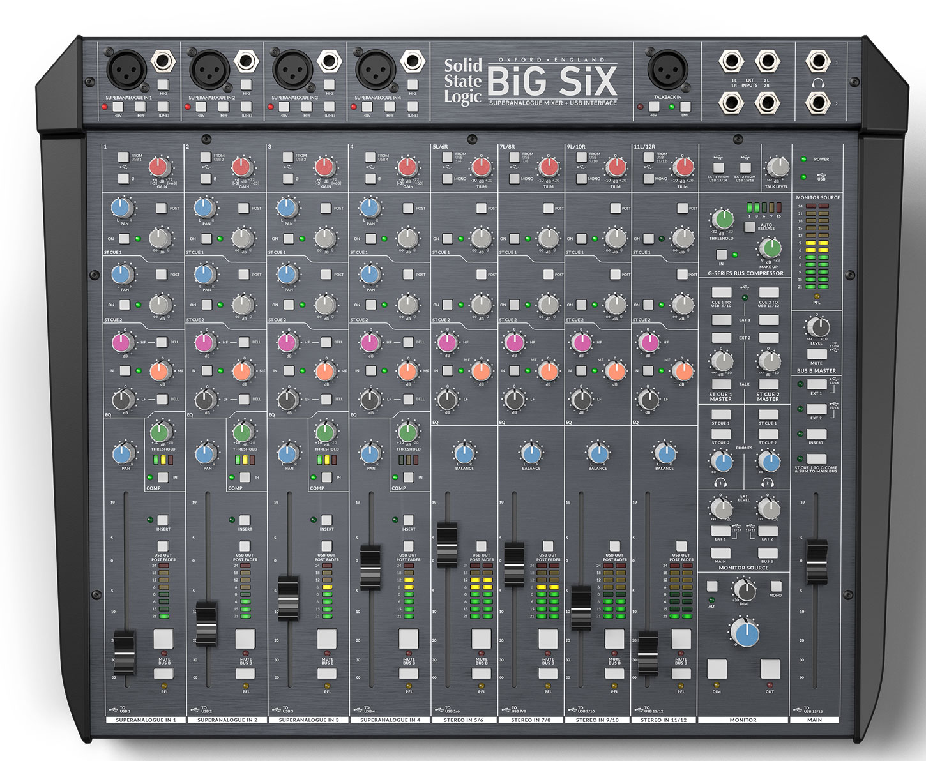Click the channel 4 fader cap
The height and width of the screenshot is (761, 926).
coord(370,567)
